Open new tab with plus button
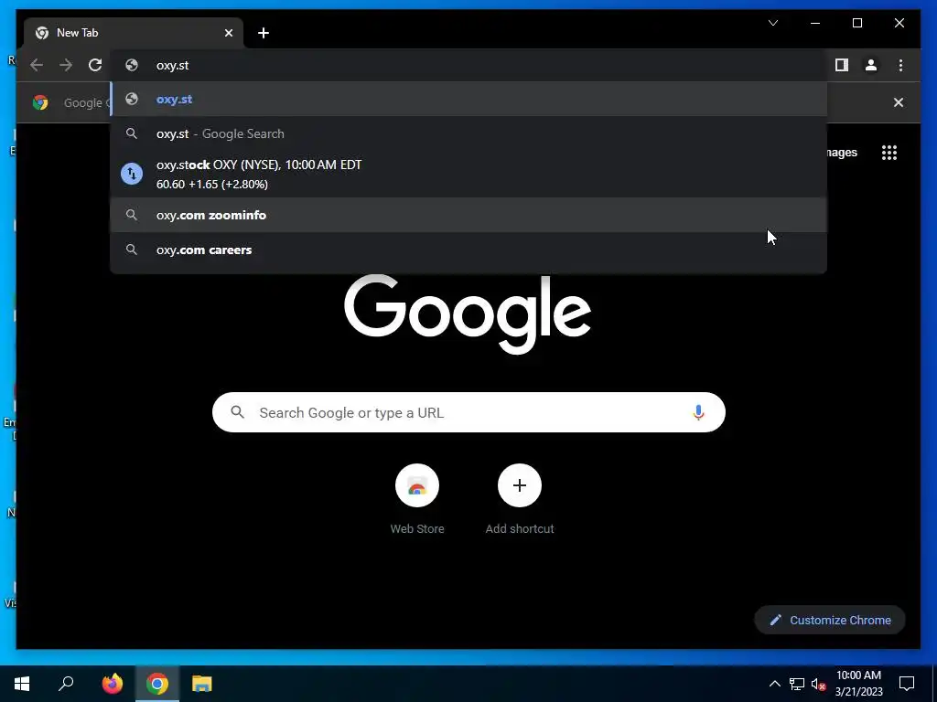This screenshot has height=702, width=937. tap(264, 33)
